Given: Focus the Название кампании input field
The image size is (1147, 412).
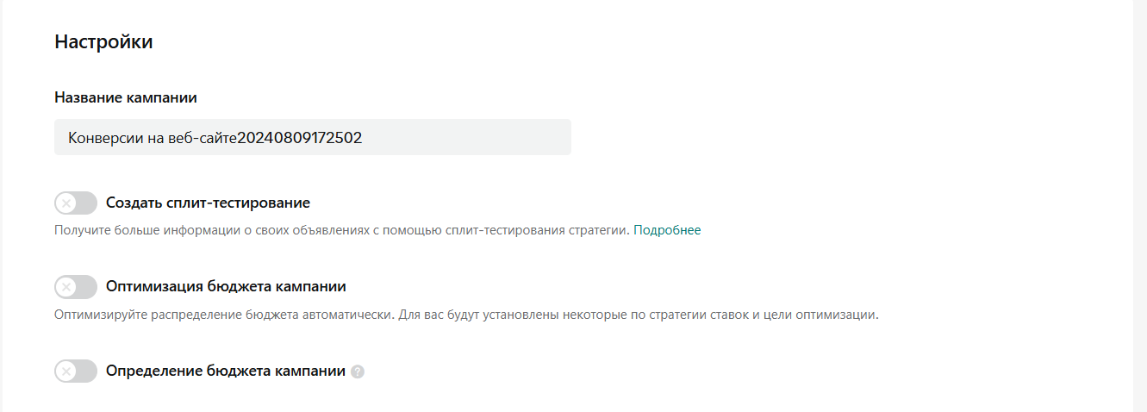Looking at the screenshot, I should pos(313,137).
